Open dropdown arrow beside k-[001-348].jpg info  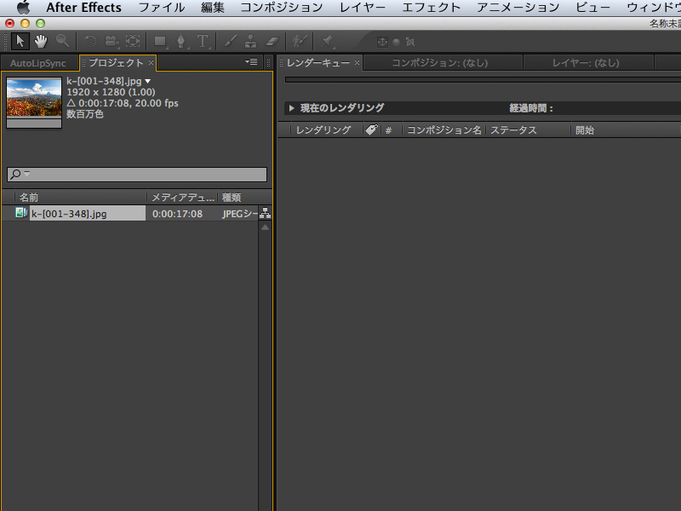coord(147,81)
